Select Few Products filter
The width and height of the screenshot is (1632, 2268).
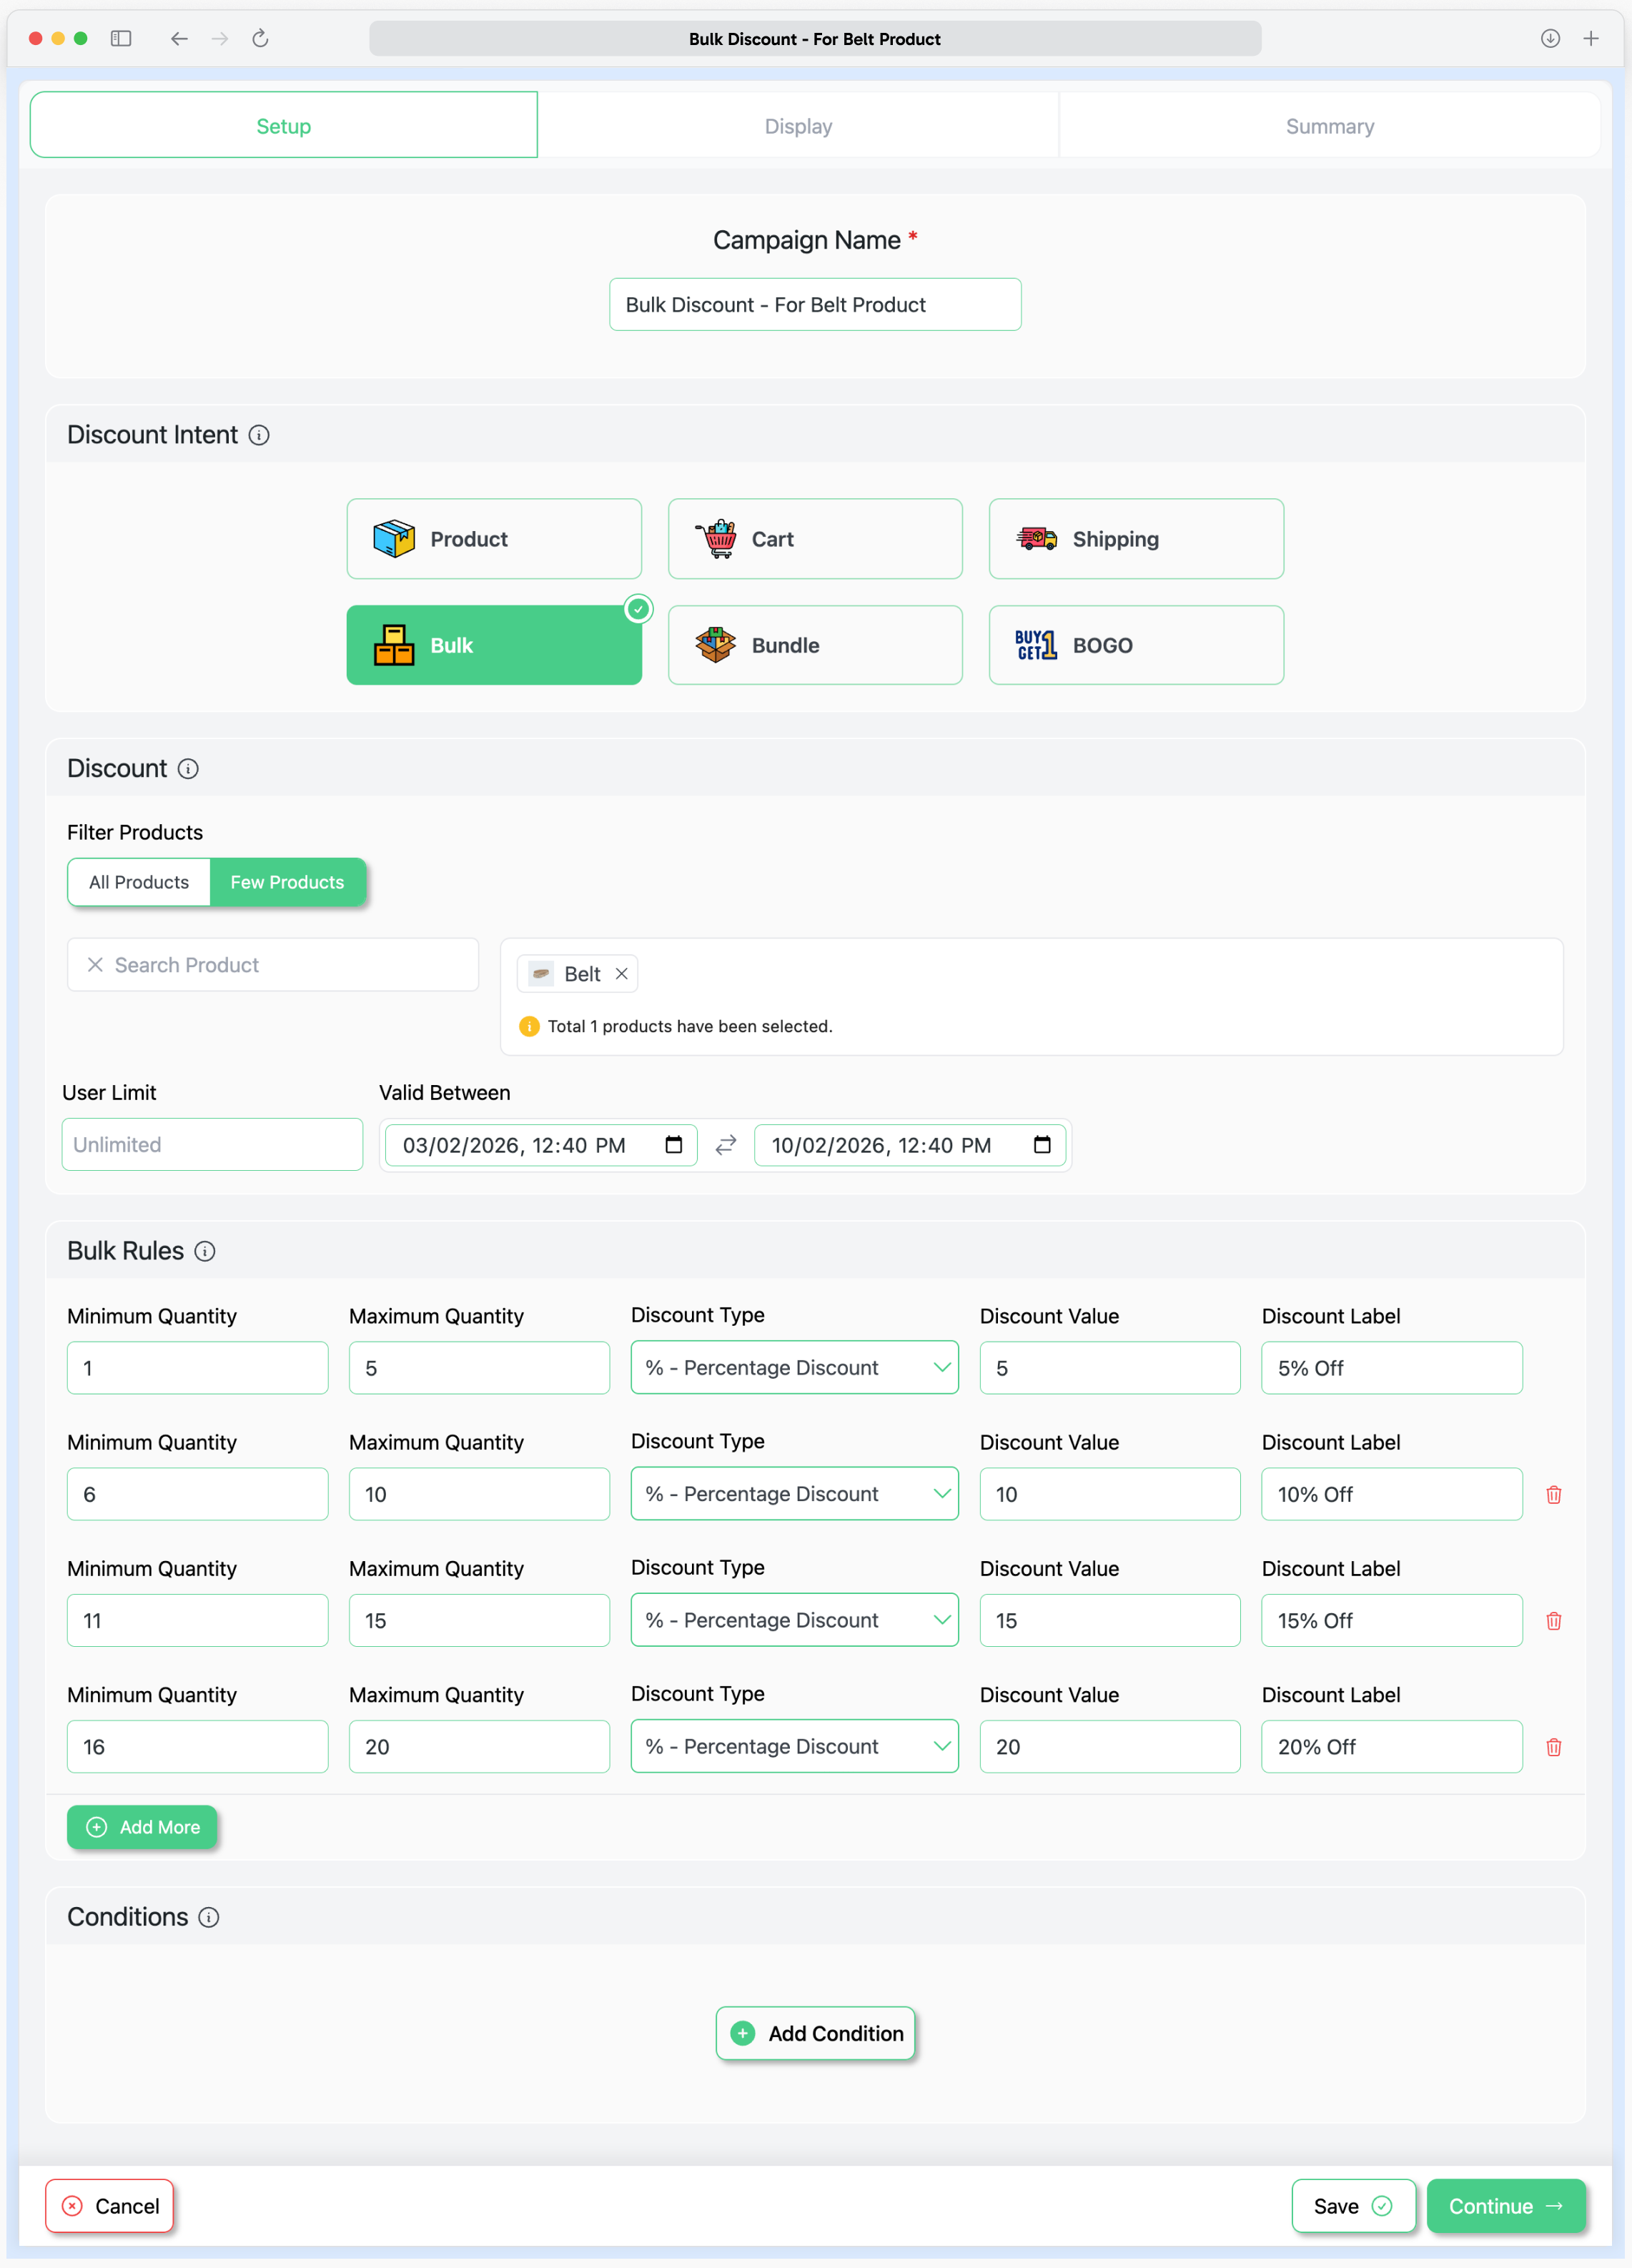[x=287, y=882]
